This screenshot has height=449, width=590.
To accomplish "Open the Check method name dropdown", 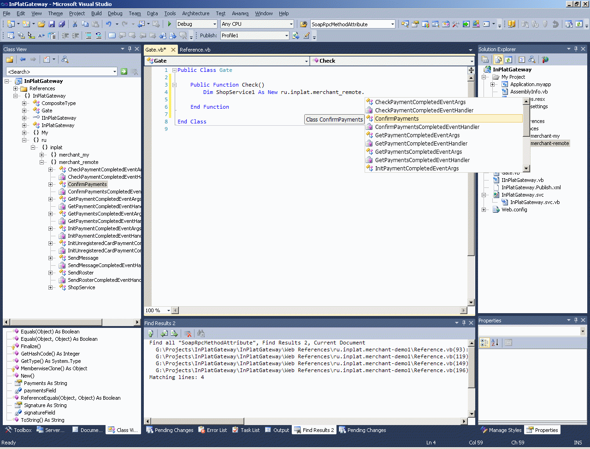I will (472, 61).
